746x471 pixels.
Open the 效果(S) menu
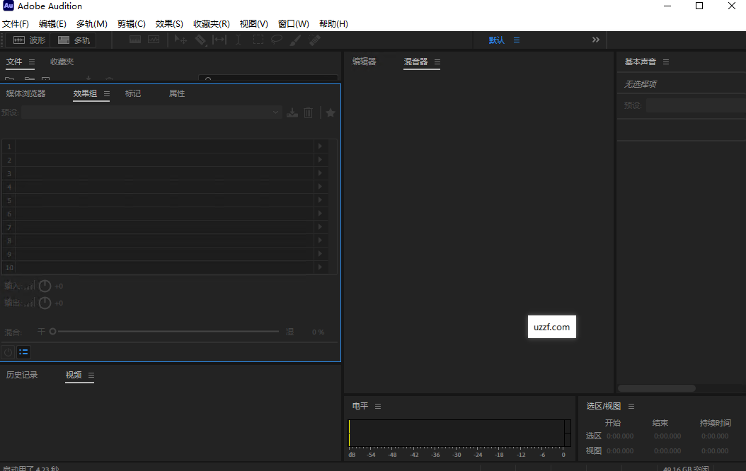(168, 23)
